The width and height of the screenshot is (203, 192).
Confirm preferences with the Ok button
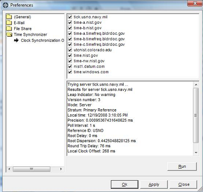tap(125, 184)
